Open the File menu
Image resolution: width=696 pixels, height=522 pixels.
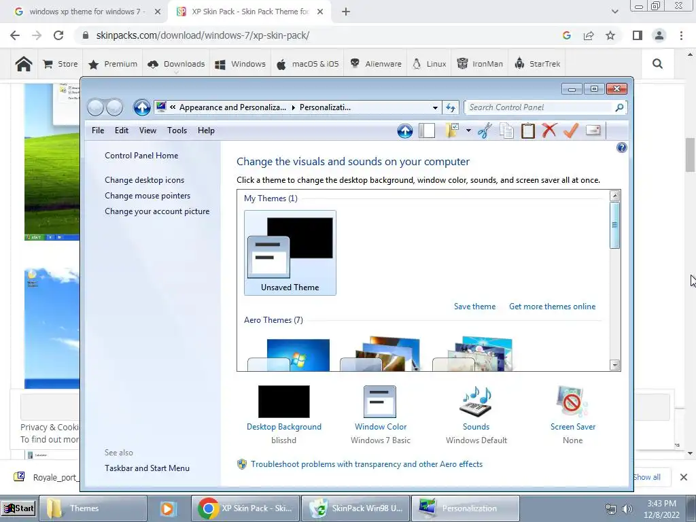point(98,130)
